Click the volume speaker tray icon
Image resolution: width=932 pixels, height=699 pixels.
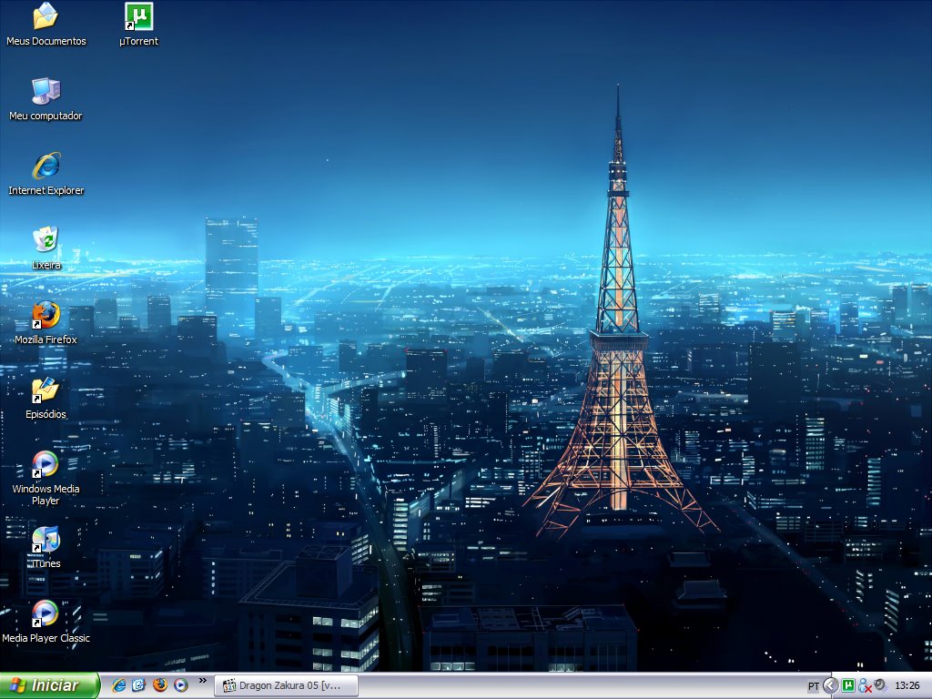pos(880,685)
